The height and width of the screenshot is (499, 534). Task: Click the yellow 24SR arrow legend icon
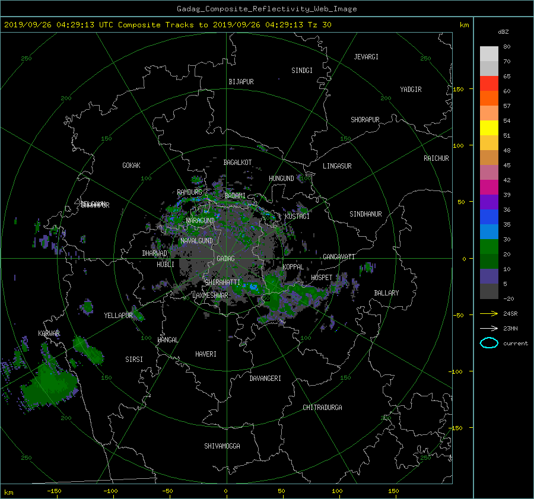click(x=489, y=313)
